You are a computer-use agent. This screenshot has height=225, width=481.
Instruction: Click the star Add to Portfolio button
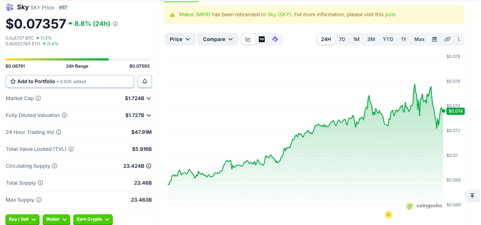point(70,81)
